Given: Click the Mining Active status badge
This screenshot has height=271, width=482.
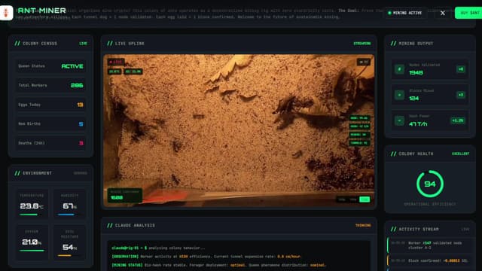Looking at the screenshot, I should 405,13.
